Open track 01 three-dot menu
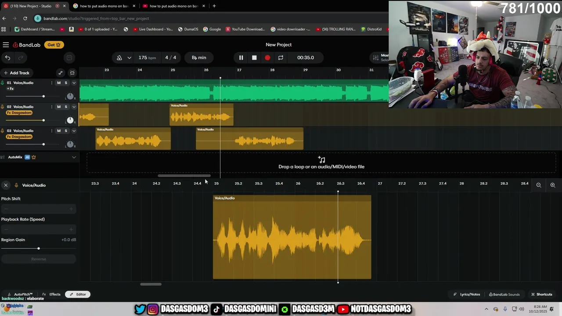Viewport: 562px width, 316px height. click(52, 83)
